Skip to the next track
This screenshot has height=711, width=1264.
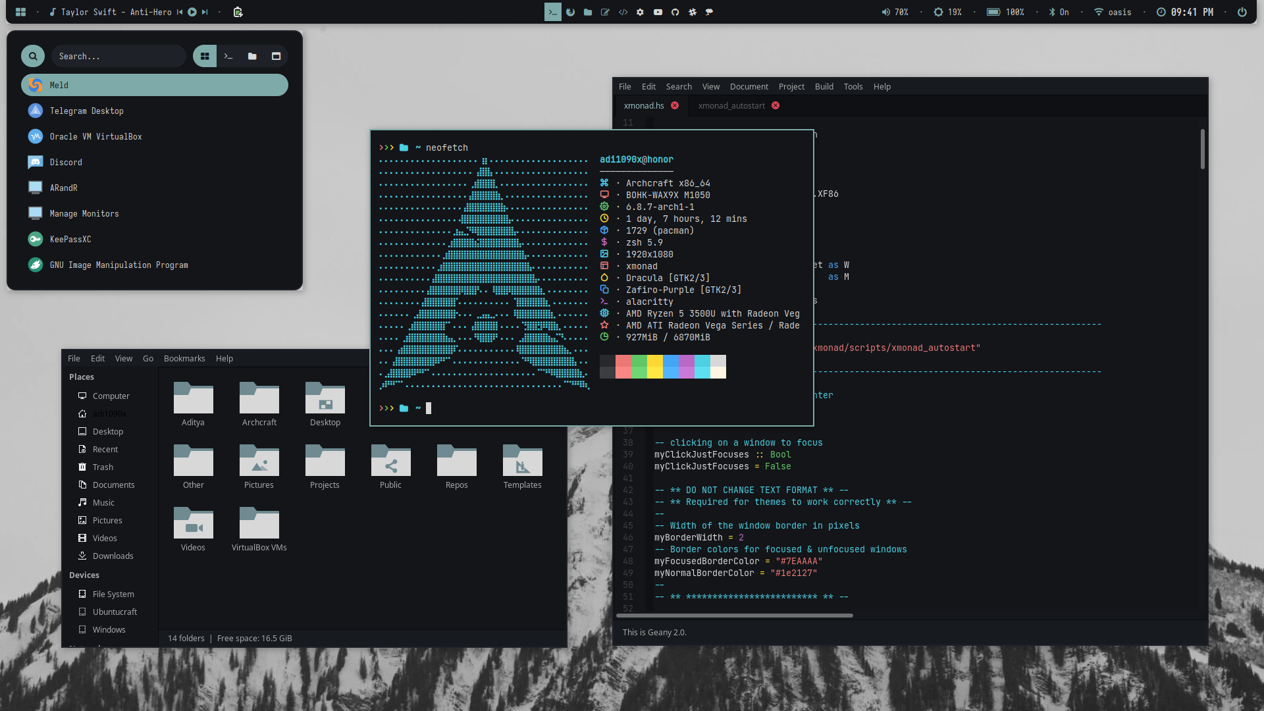pos(205,12)
